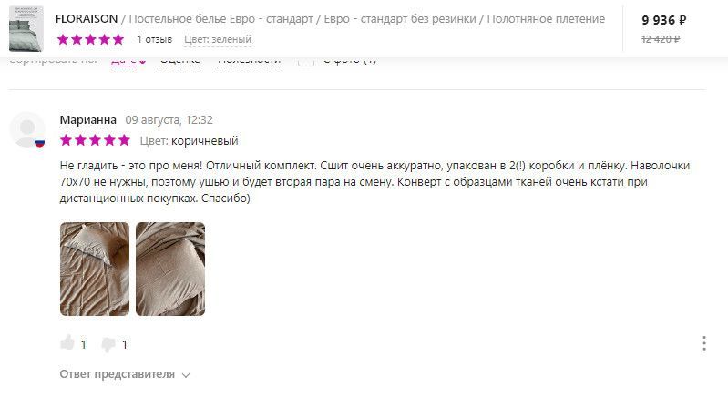This screenshot has width=728, height=397.
Task: Open Марианна's reviewer profile name
Action: click(x=88, y=120)
